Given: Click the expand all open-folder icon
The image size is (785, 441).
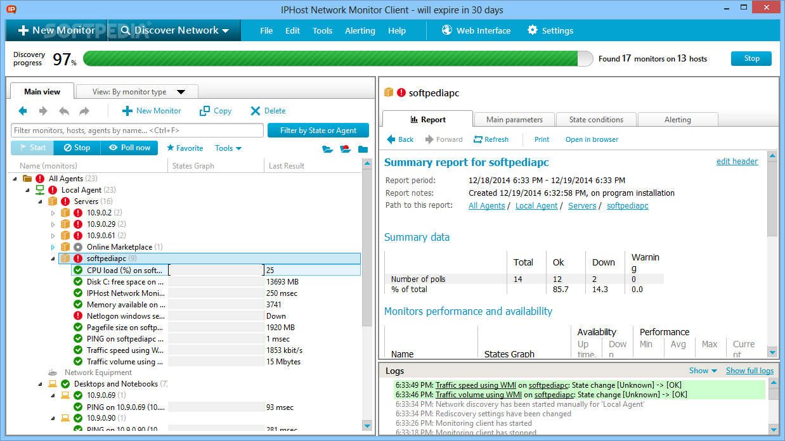Looking at the screenshot, I should [x=327, y=149].
